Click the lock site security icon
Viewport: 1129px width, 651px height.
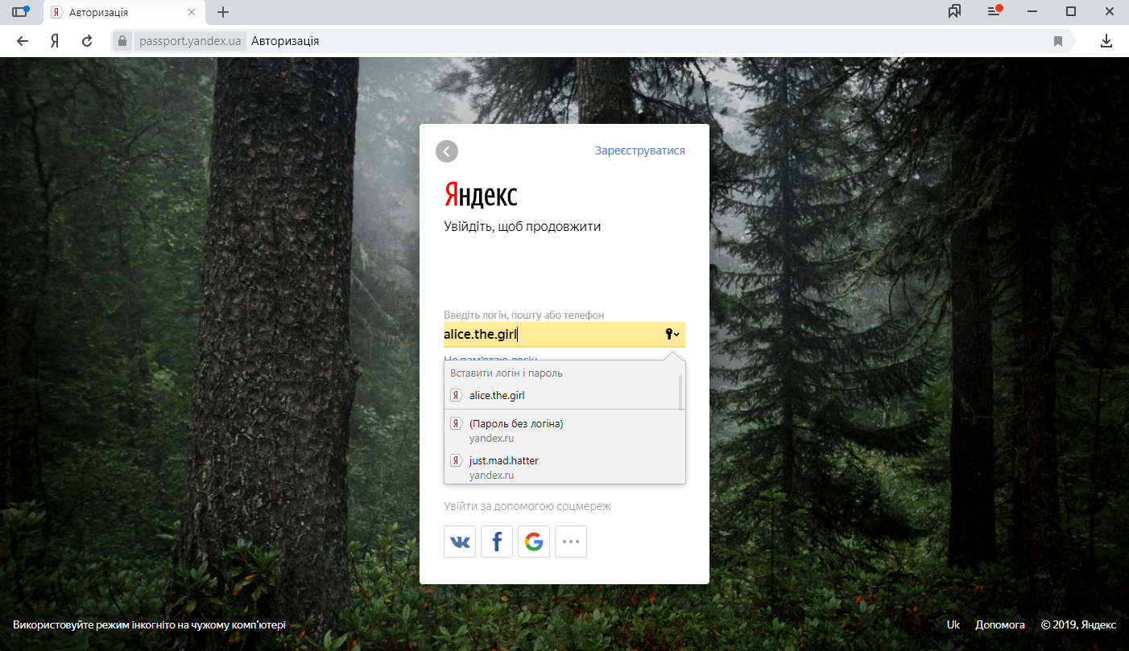(122, 41)
